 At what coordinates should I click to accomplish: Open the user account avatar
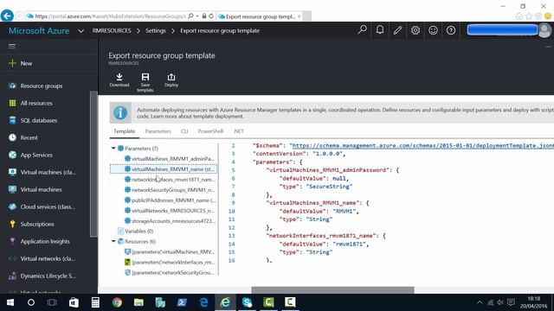pos(544,31)
